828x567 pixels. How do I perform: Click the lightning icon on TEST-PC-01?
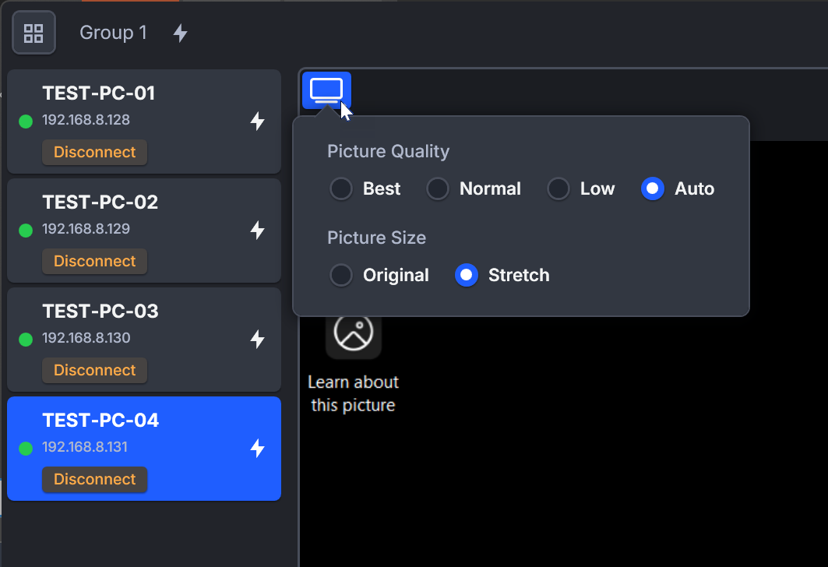click(257, 121)
